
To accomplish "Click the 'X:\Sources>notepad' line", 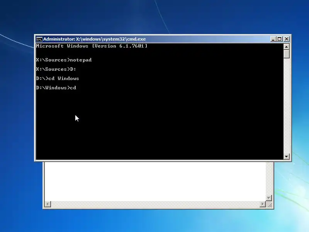I will [x=64, y=60].
